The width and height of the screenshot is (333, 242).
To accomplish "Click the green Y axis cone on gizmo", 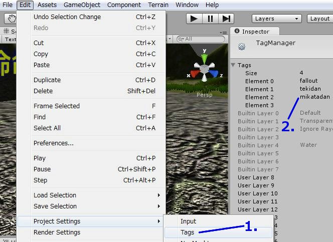I will [204, 59].
